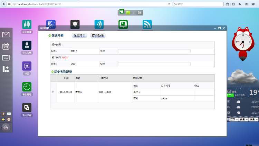The height and width of the screenshot is (146, 259).
Task: Open the purple quote-bubble desktop icon
Action: (x=27, y=66)
